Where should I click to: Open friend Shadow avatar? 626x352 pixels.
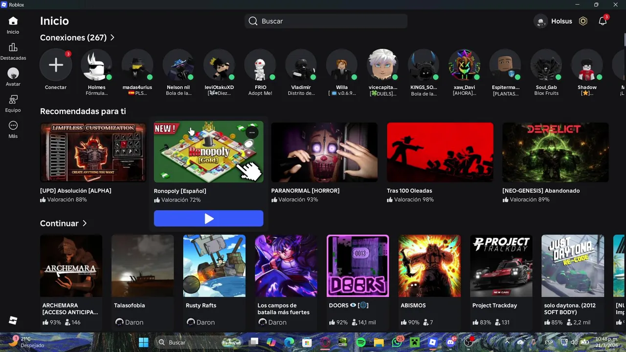pos(587,65)
